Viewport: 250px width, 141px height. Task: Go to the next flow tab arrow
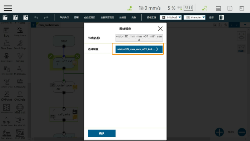[237, 25]
